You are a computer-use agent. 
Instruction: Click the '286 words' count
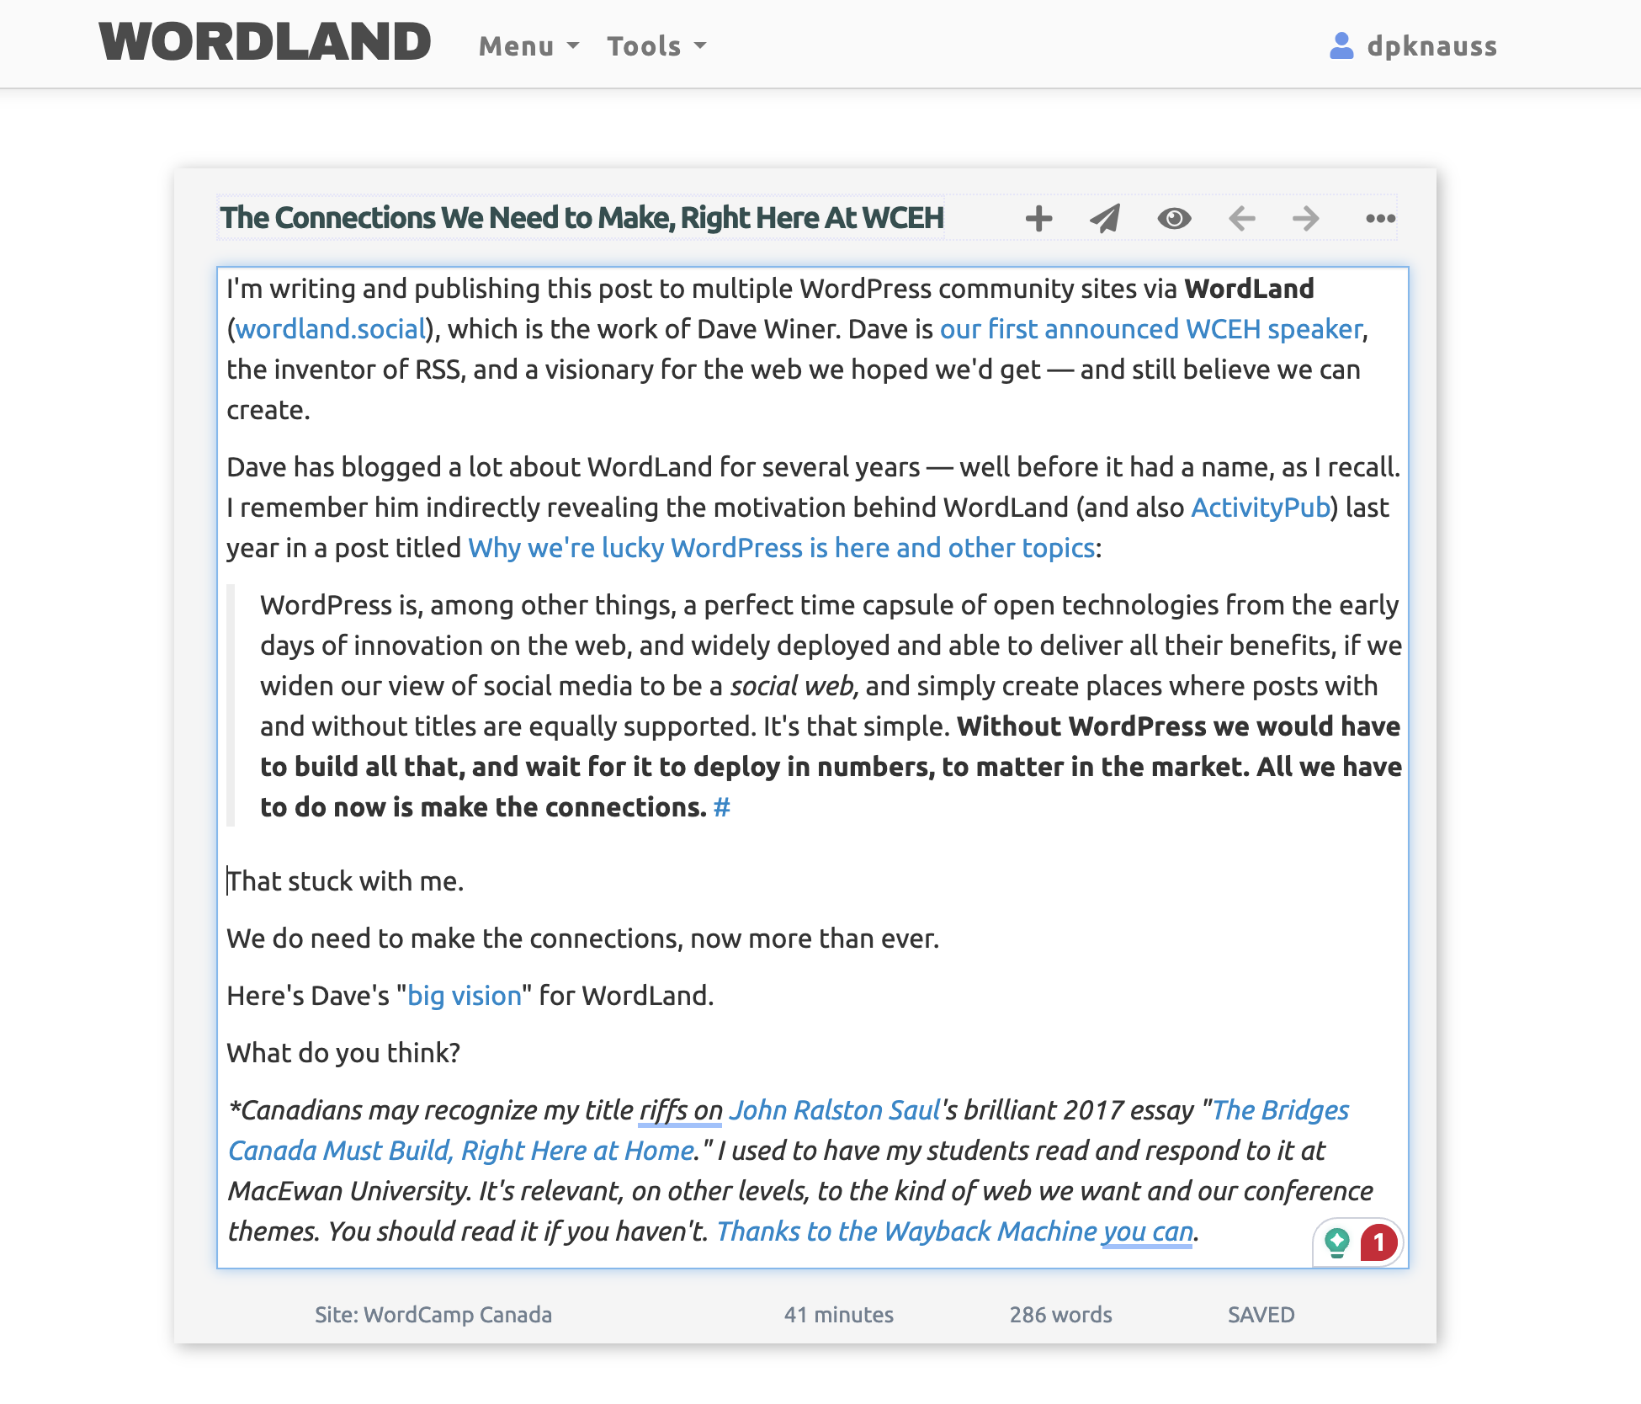click(x=1061, y=1315)
